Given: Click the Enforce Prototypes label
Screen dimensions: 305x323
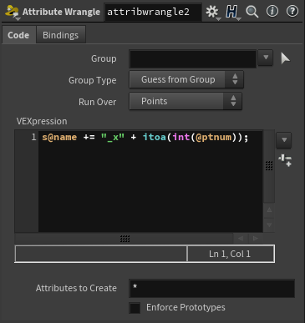Looking at the screenshot, I should (186, 307).
